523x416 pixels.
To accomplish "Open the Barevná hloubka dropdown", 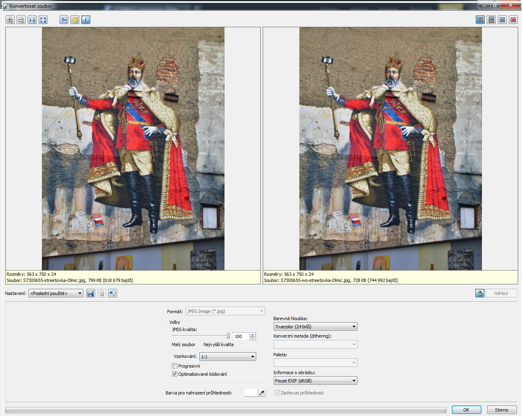I will click(315, 327).
